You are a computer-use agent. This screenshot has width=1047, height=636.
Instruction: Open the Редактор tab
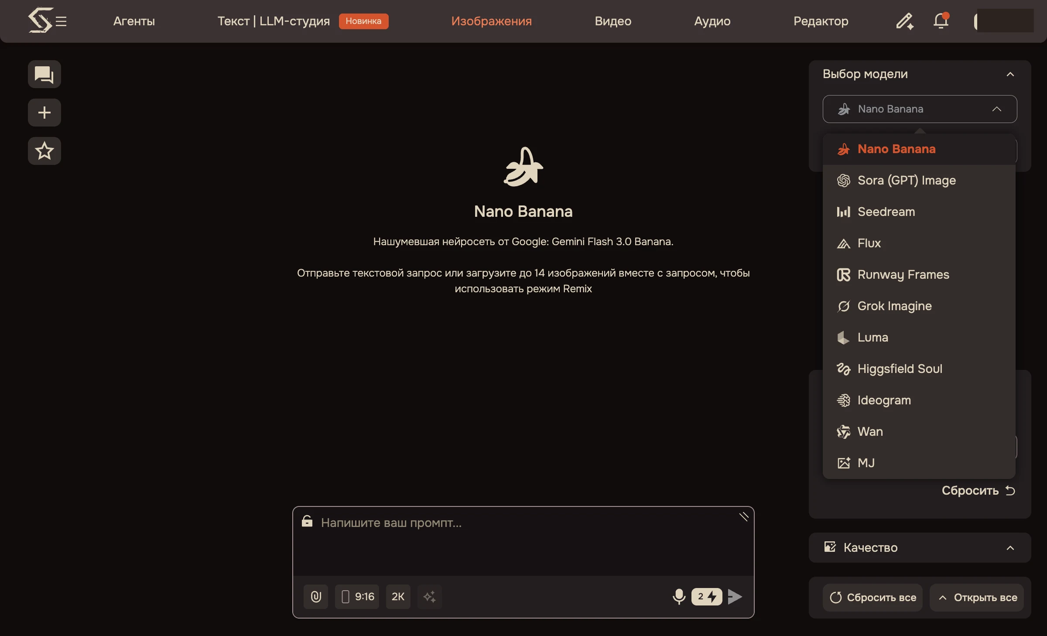tap(821, 21)
